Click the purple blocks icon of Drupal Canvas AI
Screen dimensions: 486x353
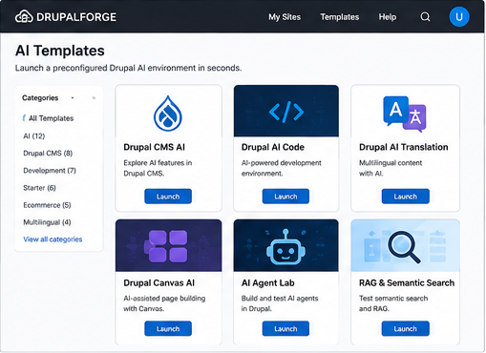coord(165,246)
